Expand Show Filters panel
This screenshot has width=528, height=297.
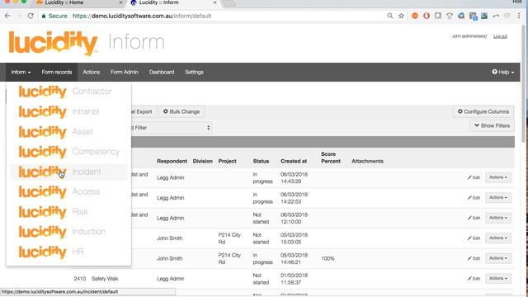[492, 125]
